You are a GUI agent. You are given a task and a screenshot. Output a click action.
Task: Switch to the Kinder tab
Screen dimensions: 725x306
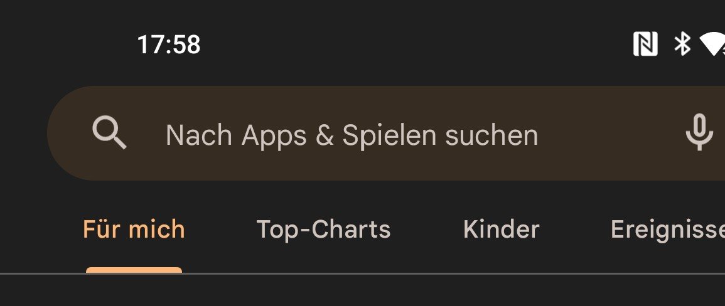[501, 229]
